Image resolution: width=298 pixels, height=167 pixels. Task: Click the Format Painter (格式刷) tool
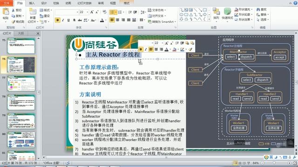(18, 22)
